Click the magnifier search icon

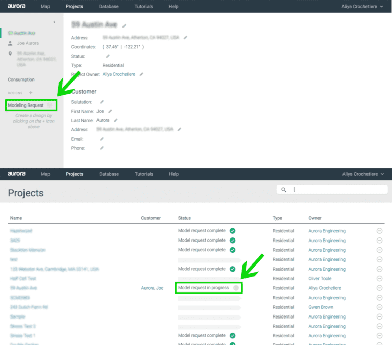[284, 190]
